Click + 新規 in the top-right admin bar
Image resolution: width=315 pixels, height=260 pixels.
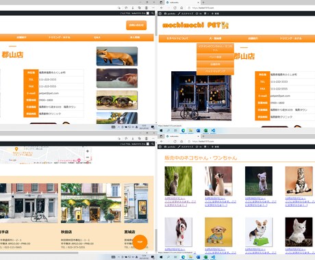215,14
